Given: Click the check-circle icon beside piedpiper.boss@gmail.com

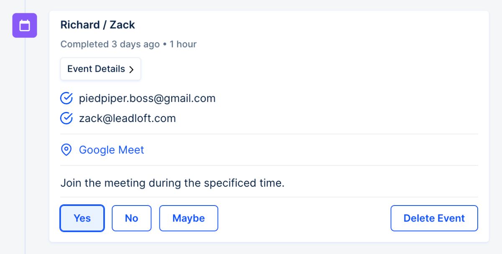Looking at the screenshot, I should (67, 99).
